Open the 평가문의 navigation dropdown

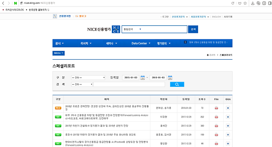[x=164, y=43]
